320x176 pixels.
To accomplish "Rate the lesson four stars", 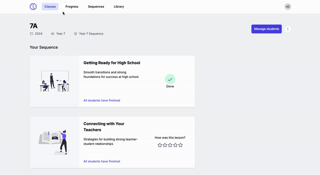I will (175, 145).
